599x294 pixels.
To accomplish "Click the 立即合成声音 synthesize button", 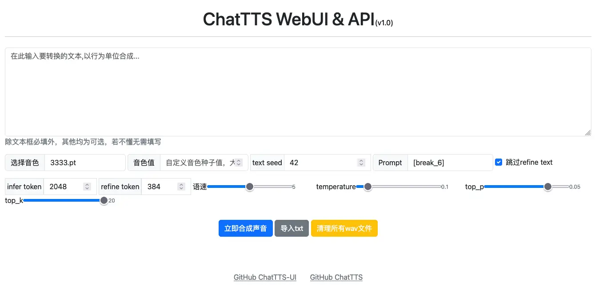I will click(x=246, y=228).
